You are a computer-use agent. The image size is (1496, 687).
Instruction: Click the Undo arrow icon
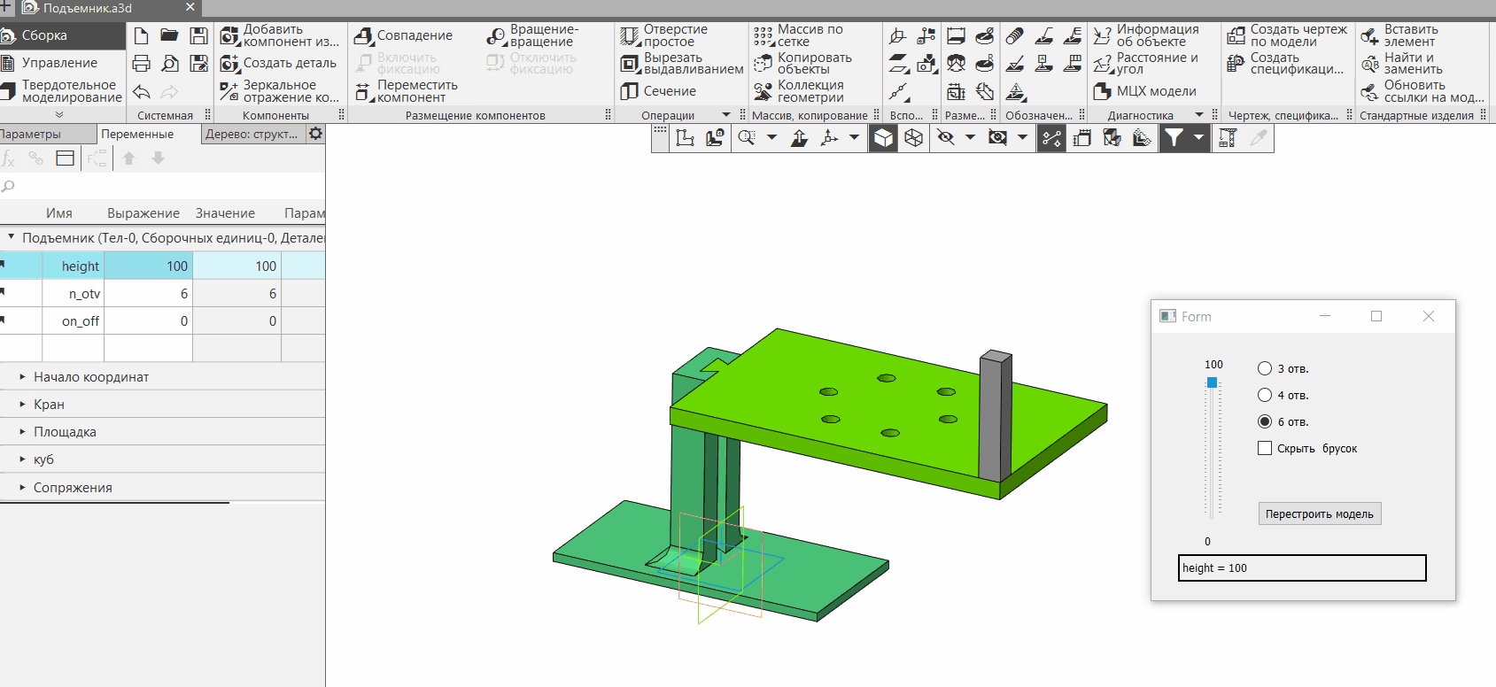141,92
